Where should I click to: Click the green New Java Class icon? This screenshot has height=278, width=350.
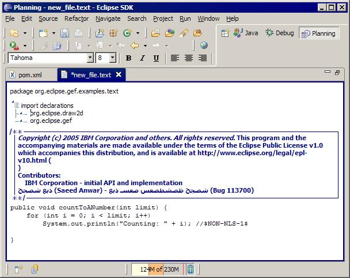(x=127, y=33)
